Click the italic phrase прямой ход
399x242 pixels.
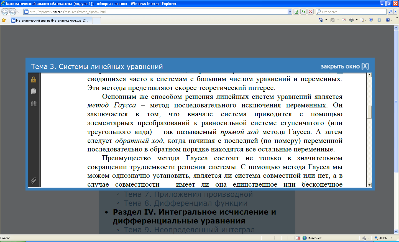coord(239,132)
